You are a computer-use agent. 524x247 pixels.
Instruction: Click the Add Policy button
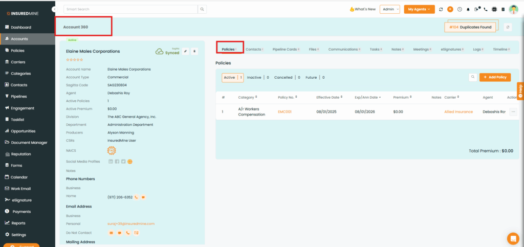pyautogui.click(x=495, y=77)
